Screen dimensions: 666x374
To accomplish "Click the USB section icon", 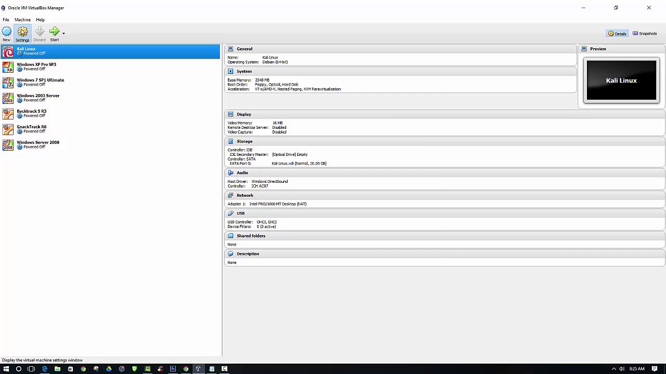I will pos(230,213).
